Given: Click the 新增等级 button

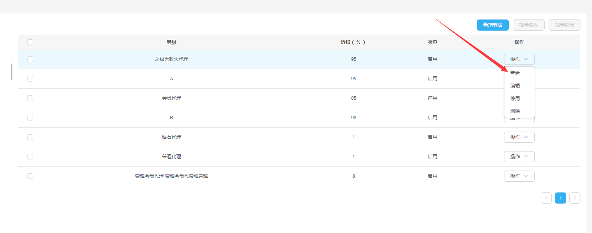Looking at the screenshot, I should [x=492, y=25].
